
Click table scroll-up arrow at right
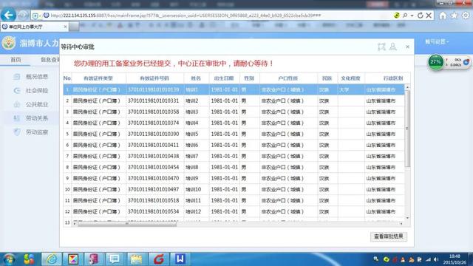[407, 87]
